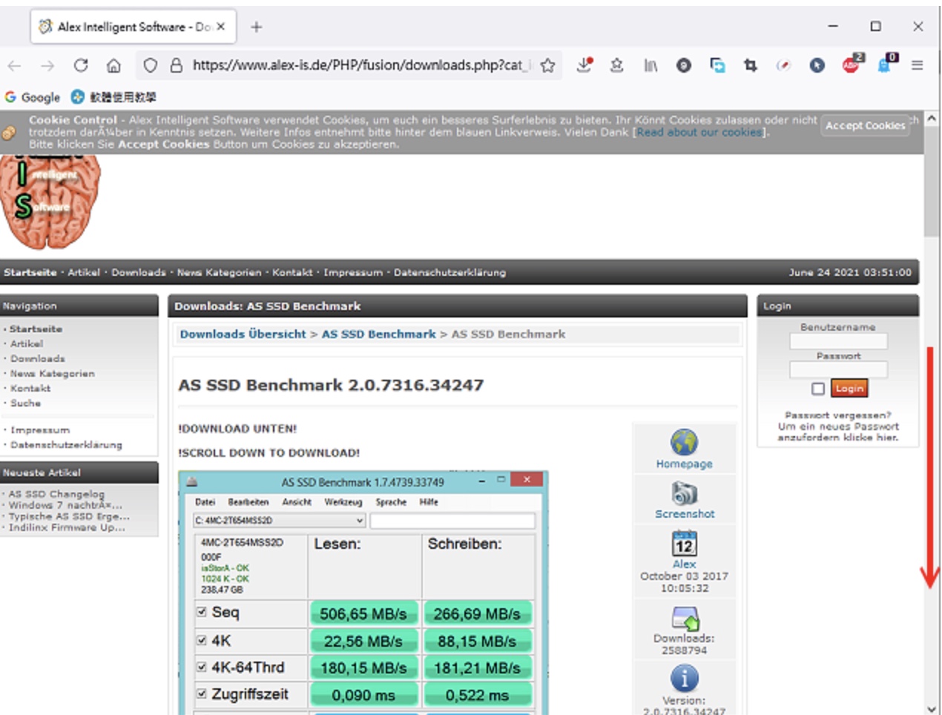The image size is (942, 715).
Task: Open a new browser tab
Action: [x=256, y=27]
